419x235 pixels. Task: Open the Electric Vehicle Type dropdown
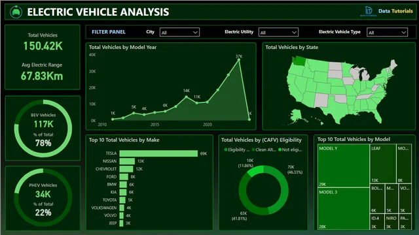(x=387, y=32)
